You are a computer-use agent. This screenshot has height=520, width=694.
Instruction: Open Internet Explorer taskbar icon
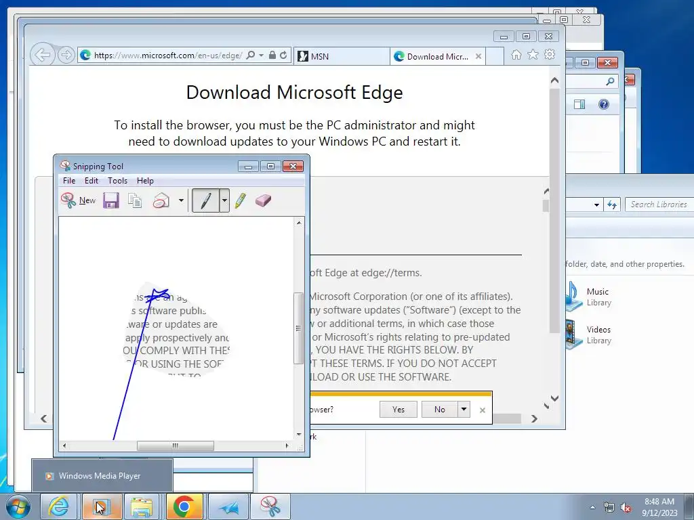pyautogui.click(x=58, y=506)
